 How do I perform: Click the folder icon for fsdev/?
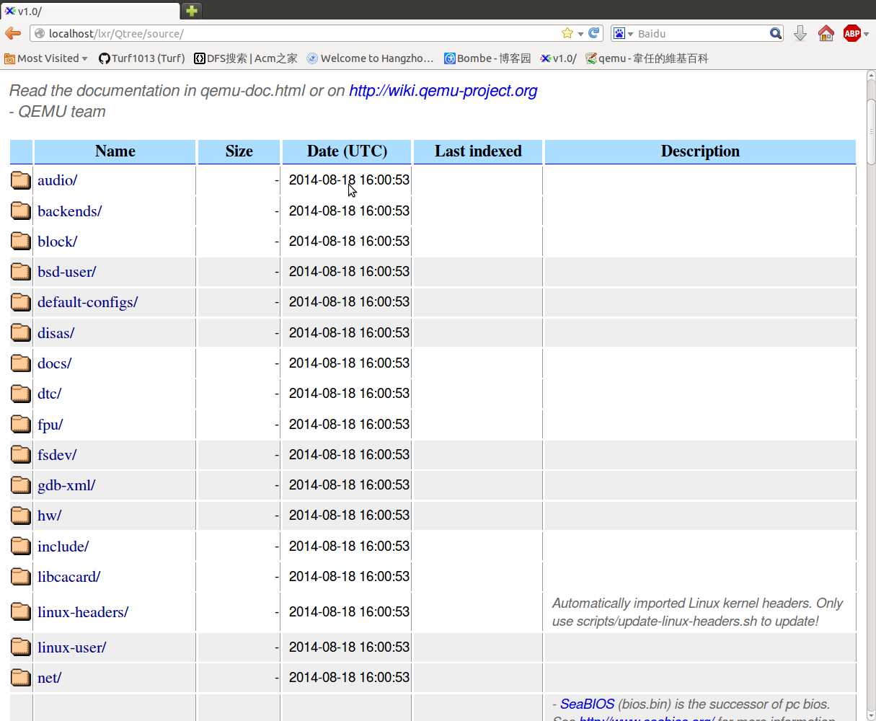pyautogui.click(x=21, y=454)
